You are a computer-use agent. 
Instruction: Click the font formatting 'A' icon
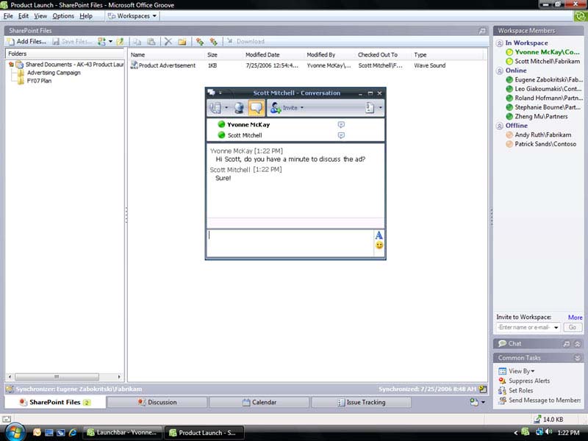(379, 235)
